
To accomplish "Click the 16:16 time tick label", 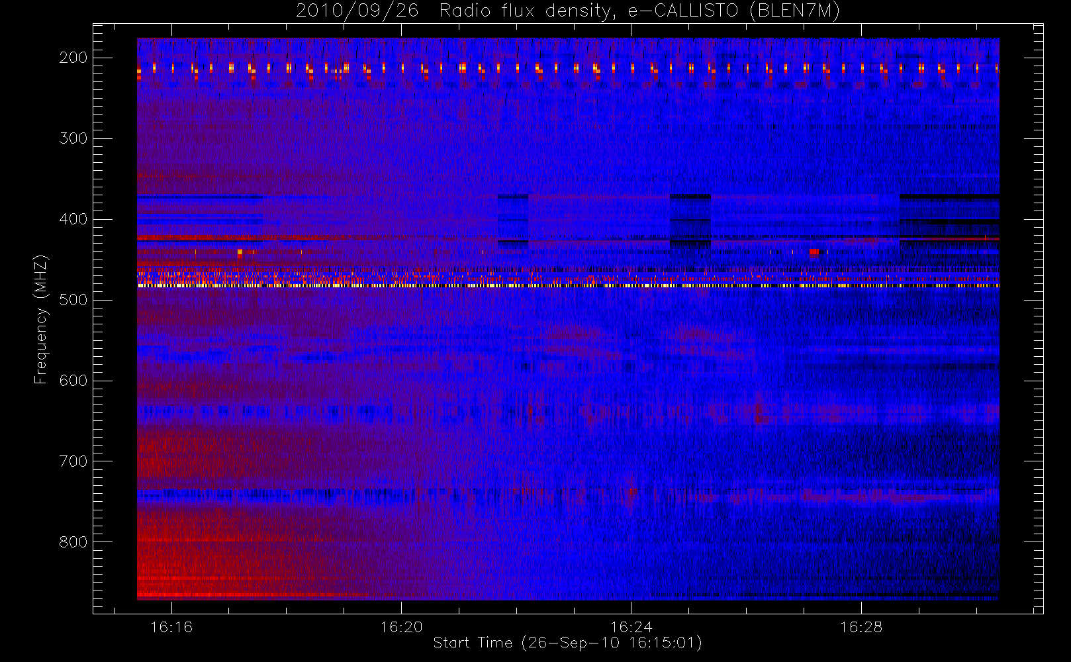I will [x=171, y=627].
